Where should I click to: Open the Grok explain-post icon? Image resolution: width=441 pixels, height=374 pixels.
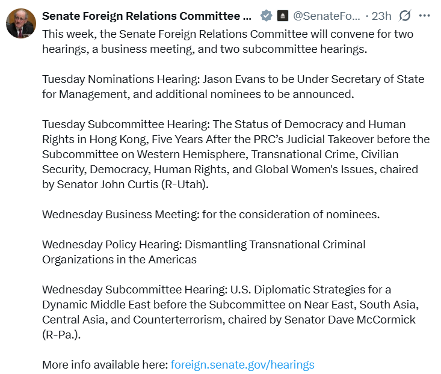click(x=405, y=16)
